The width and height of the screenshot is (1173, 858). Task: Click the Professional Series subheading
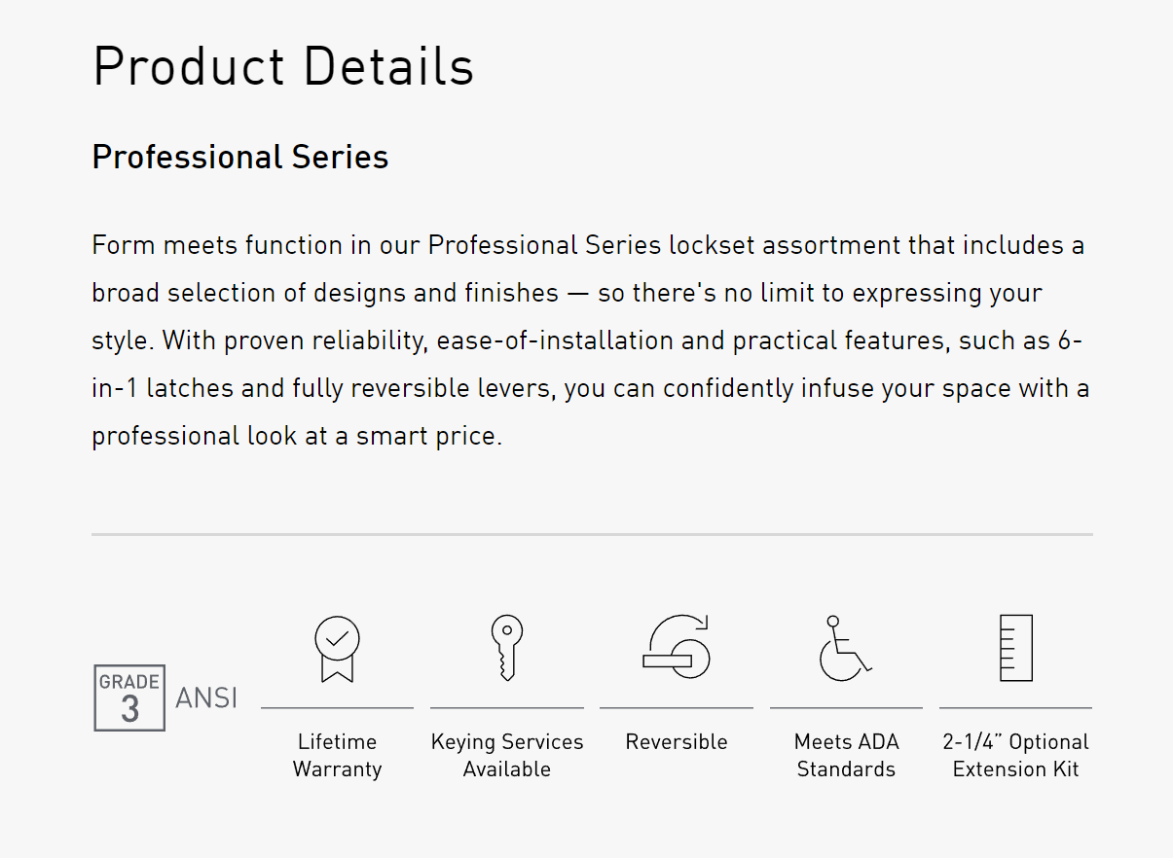240,158
